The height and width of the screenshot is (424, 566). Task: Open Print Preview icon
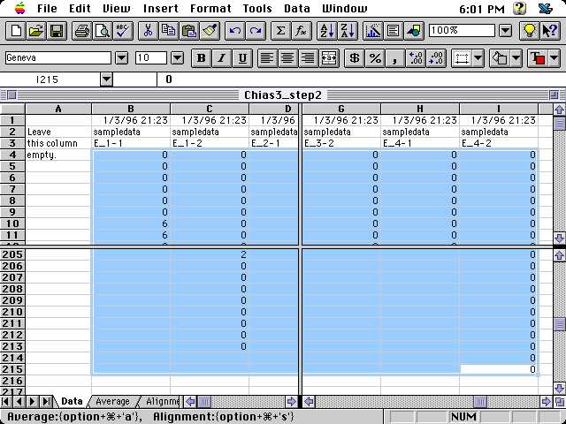click(103, 31)
